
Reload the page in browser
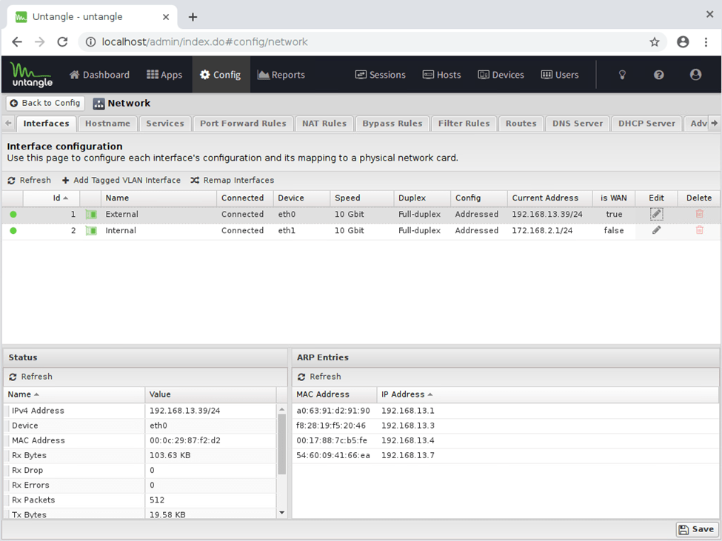click(x=62, y=42)
